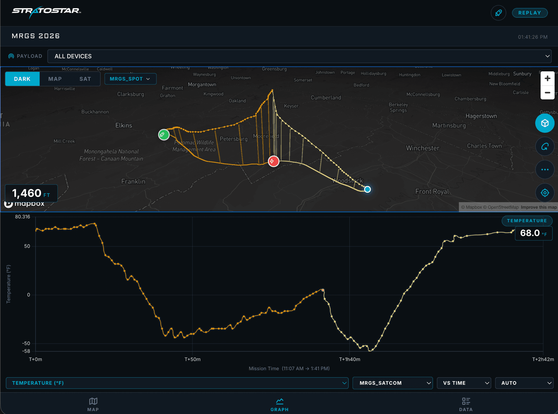
Task: Toggle the 3D cube view
Action: coord(545,123)
